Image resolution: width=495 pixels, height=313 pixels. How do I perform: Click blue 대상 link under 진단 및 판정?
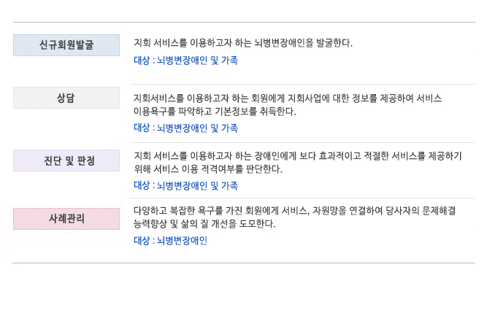click(x=185, y=185)
